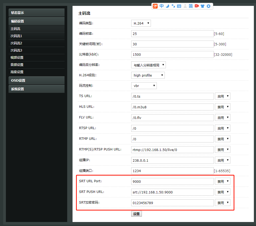This screenshot has height=226, width=256.
Task: Open the SRT URL Port enable dropdown
Action: pyautogui.click(x=222, y=181)
